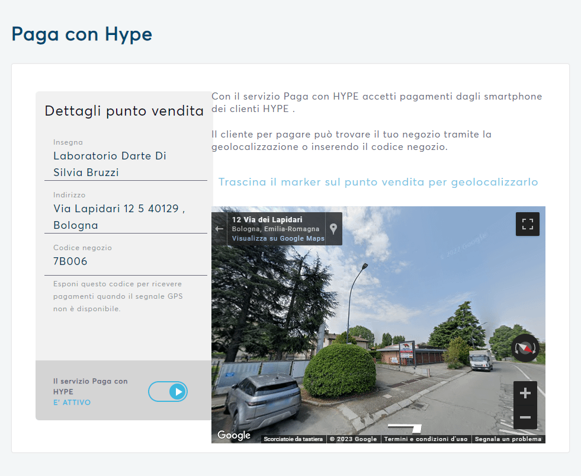
Task: Open 'Termini e condizioni d'uso' link
Action: point(426,439)
